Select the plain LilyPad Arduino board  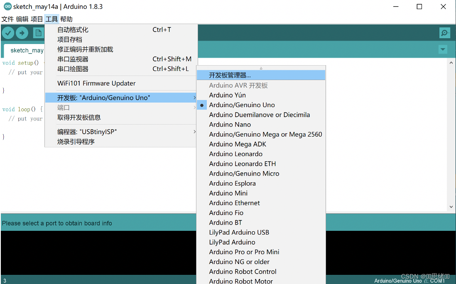(x=261, y=242)
